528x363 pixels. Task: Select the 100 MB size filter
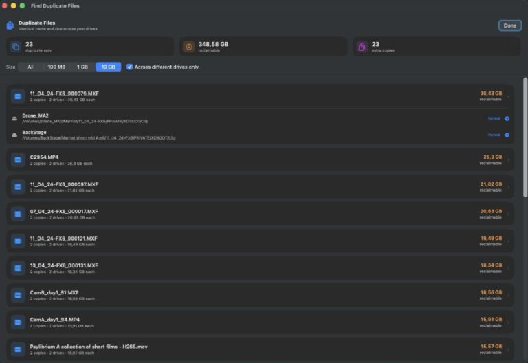tap(56, 67)
